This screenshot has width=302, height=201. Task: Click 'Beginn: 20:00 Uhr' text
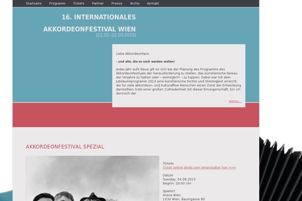[177, 183]
